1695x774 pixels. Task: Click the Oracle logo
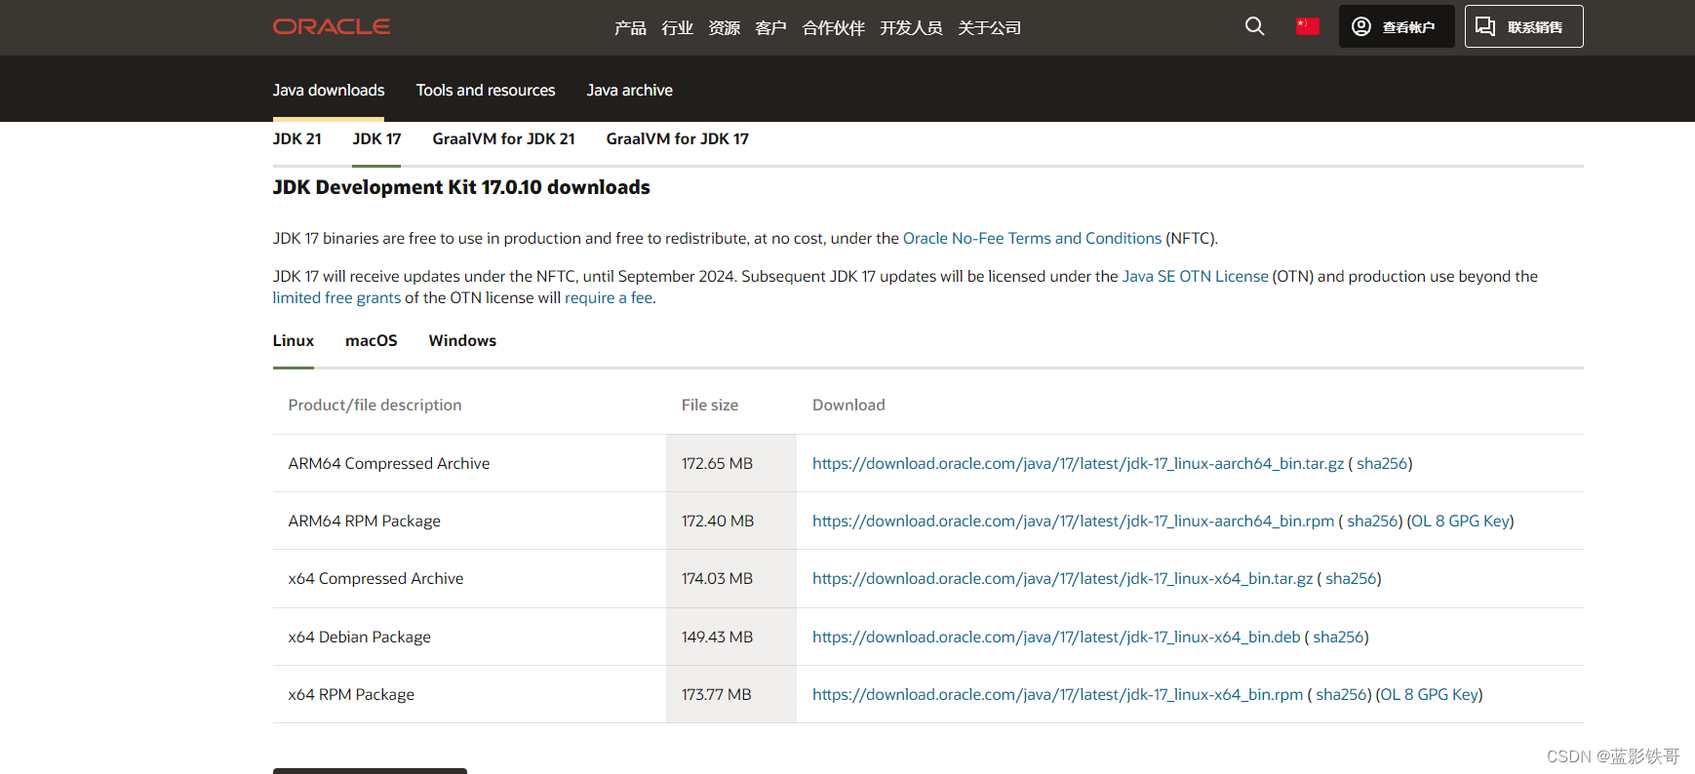[332, 27]
